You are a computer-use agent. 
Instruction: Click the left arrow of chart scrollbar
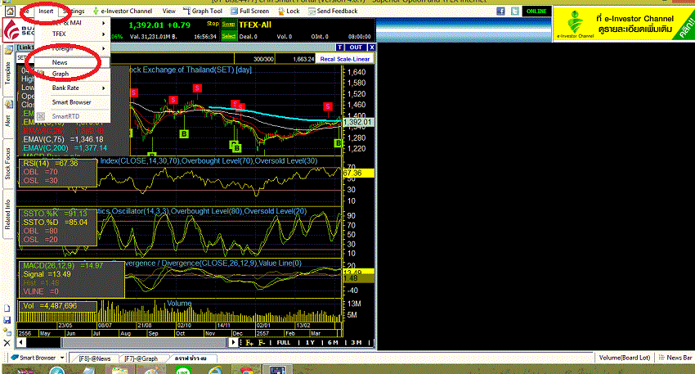(20, 343)
